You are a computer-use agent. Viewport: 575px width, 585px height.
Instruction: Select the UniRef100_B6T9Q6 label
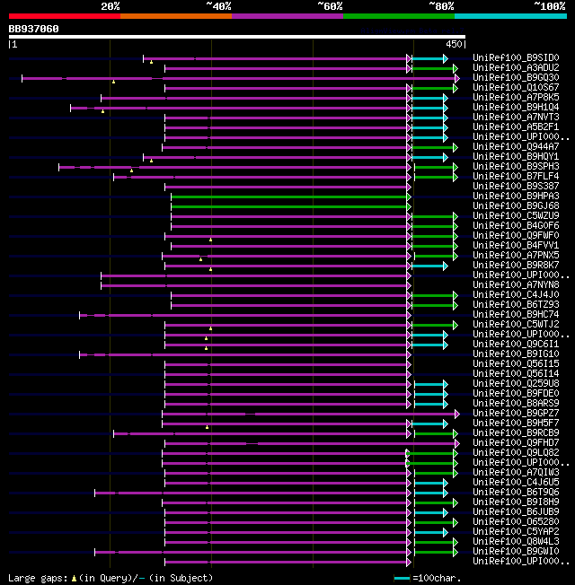(516, 492)
